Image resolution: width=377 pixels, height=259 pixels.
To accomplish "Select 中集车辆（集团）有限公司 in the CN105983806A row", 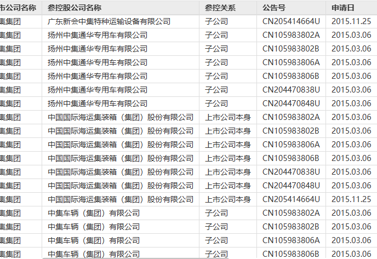I will coord(94,240).
